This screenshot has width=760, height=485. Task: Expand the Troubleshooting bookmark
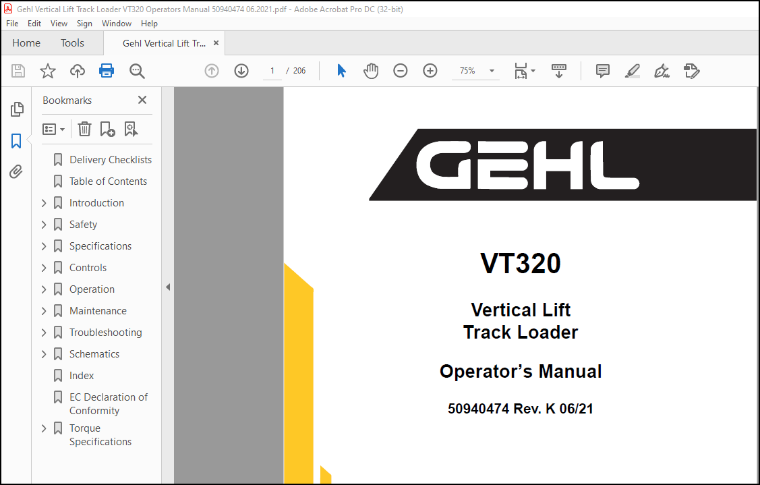(x=44, y=333)
